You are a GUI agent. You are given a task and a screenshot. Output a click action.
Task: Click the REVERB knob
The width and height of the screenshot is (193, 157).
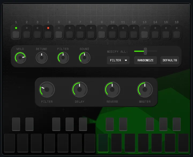coord(112,90)
